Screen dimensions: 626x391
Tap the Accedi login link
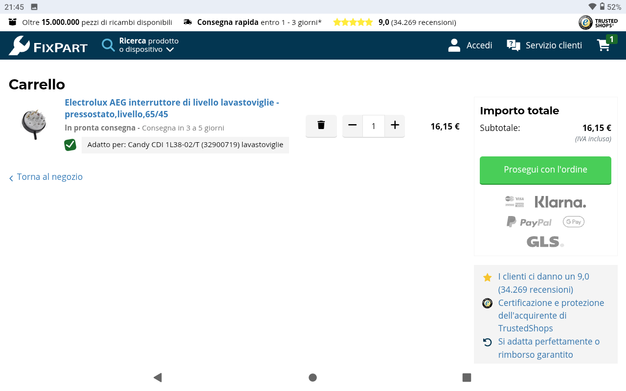(x=479, y=45)
